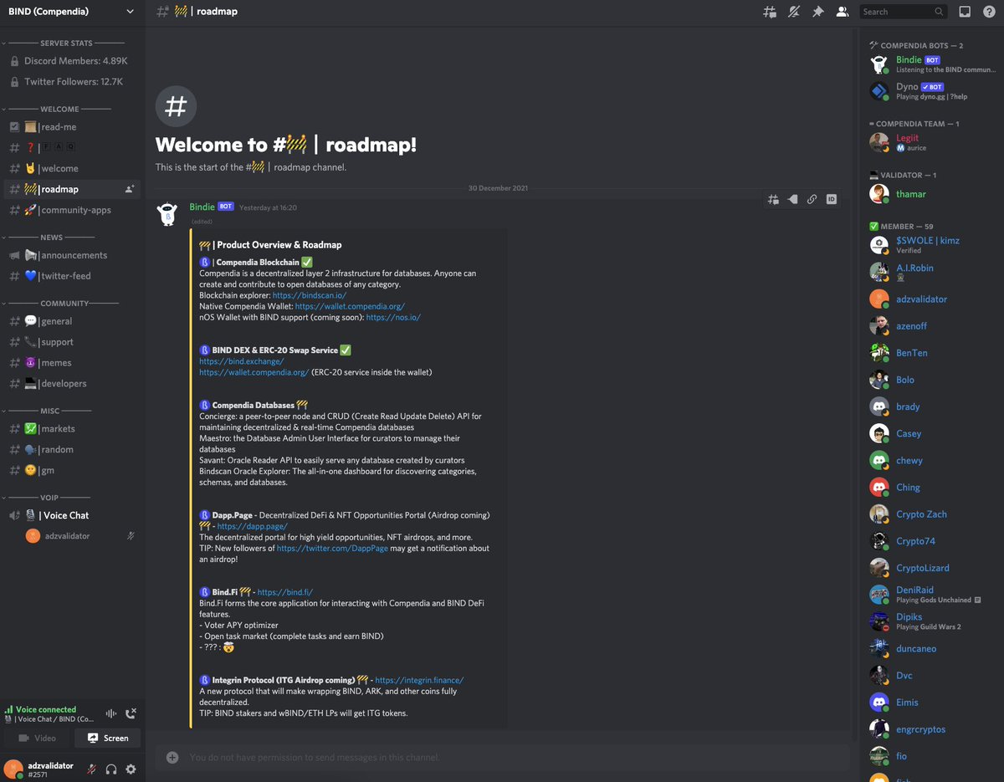This screenshot has height=782, width=1004.
Task: Open the markets channel
Action: 73,428
